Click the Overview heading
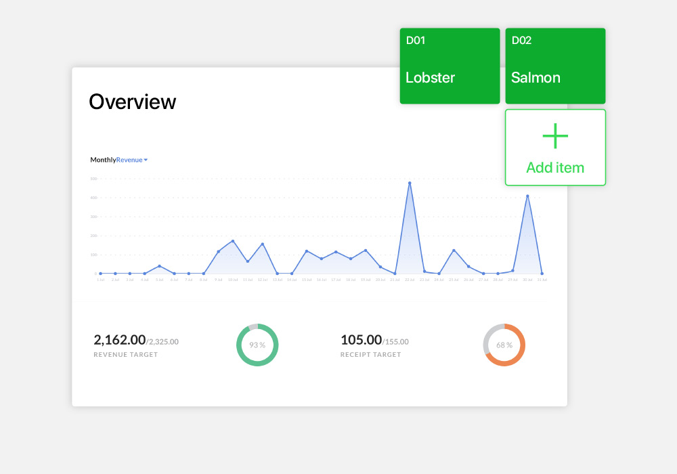The width and height of the screenshot is (677, 474). (133, 102)
